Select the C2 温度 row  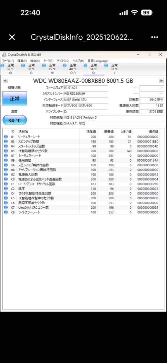(81, 189)
